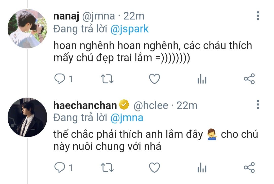This screenshot has width=274, height=184.
Task: Open the @jmna mention in haechanchan's reply
Action: 127,118
